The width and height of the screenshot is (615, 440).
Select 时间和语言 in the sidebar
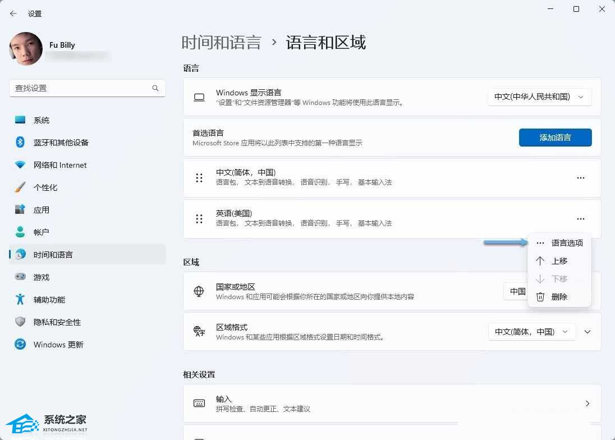tap(87, 254)
